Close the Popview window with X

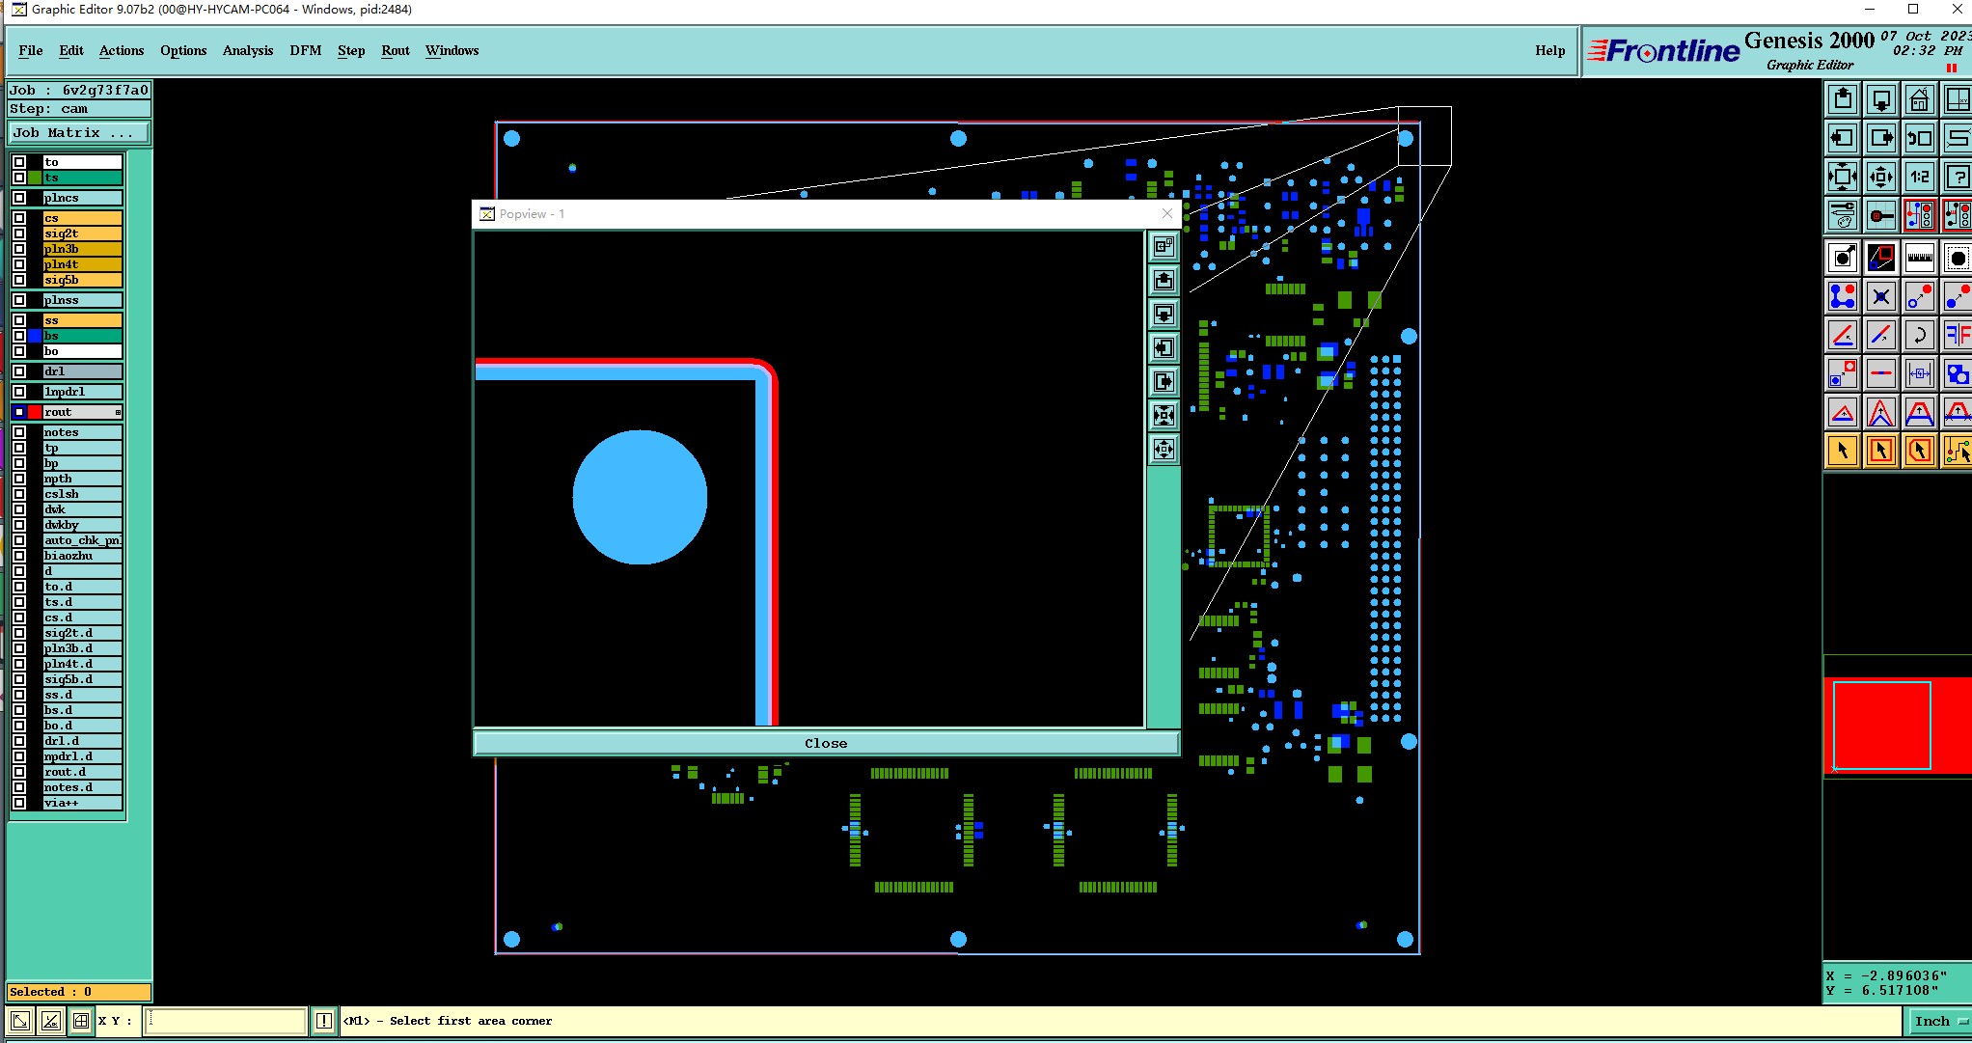coord(1167,213)
